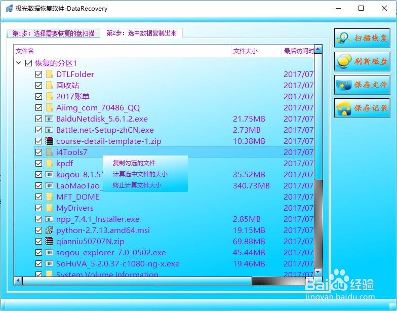The image size is (397, 311).
Task: Toggle the BaiduNetdisk_5.6.1.2.exe checkbox
Action: point(38,119)
